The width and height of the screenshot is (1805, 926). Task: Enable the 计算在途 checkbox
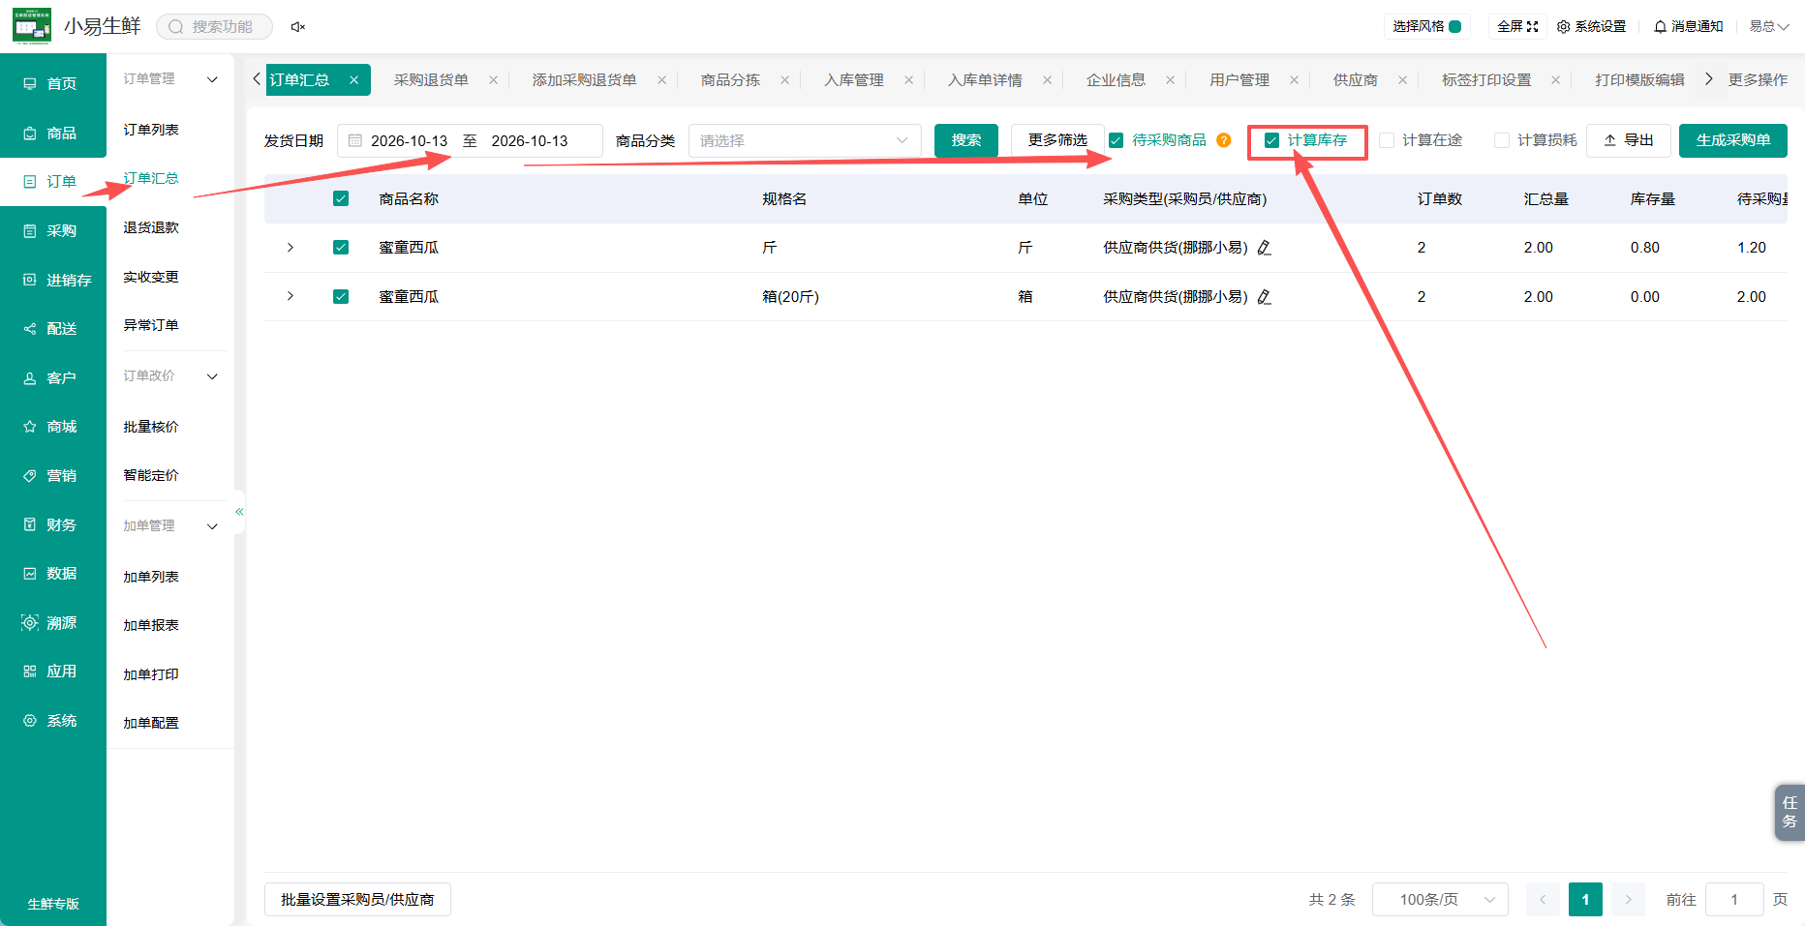pyautogui.click(x=1387, y=140)
